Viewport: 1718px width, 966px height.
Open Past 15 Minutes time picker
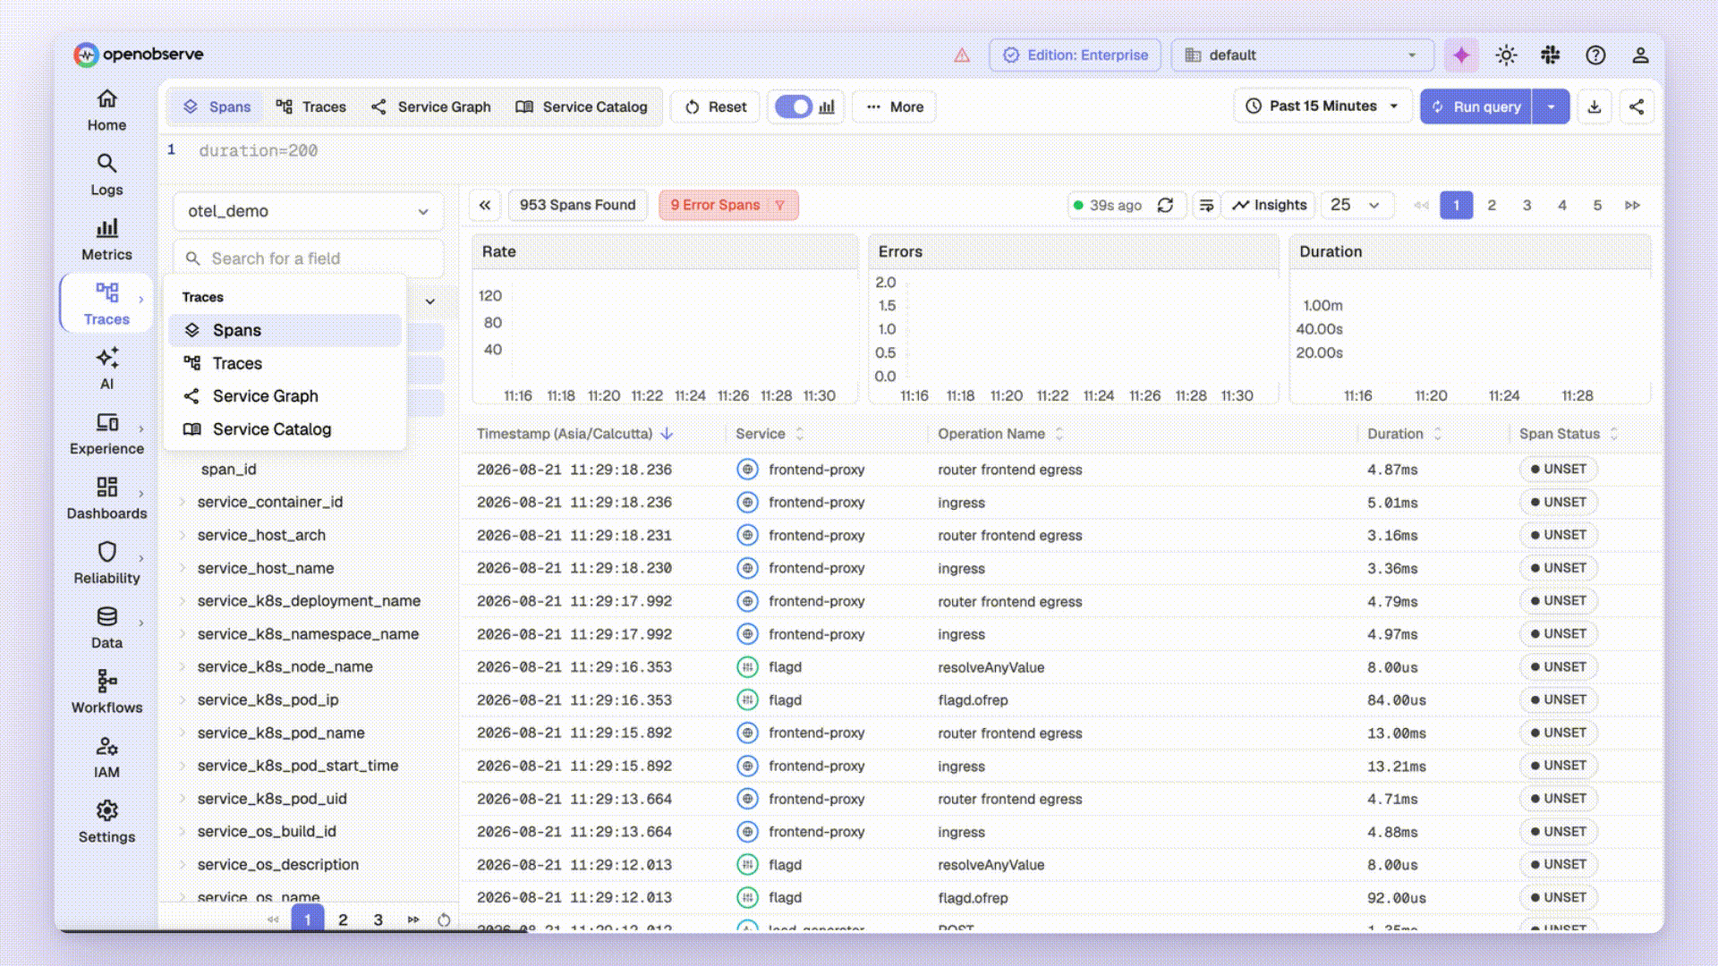(x=1323, y=106)
